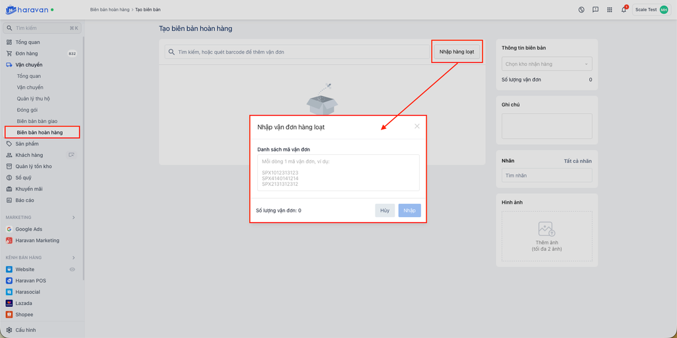677x338 pixels.
Task: Open the 'Chọn kho nhận hàng' dropdown
Action: [546, 64]
